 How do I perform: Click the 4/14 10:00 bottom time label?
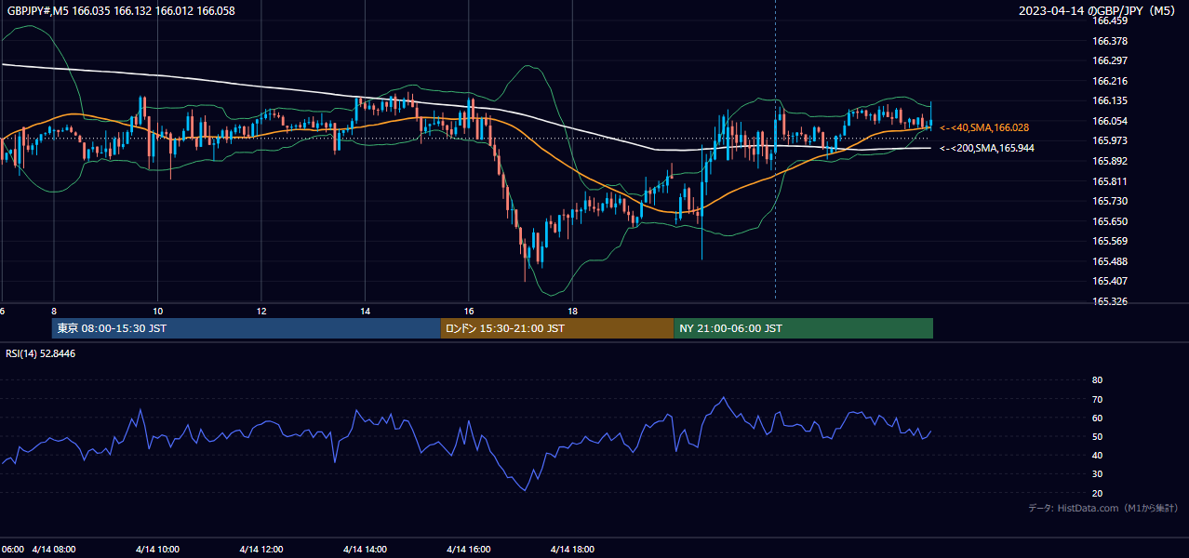tap(157, 549)
